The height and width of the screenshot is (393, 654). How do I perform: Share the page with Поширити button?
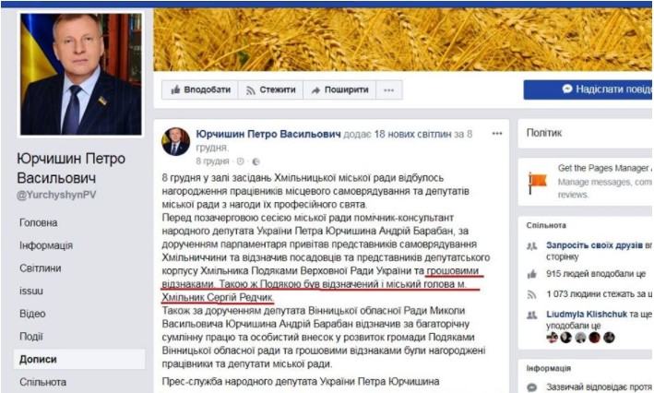pyautogui.click(x=340, y=89)
